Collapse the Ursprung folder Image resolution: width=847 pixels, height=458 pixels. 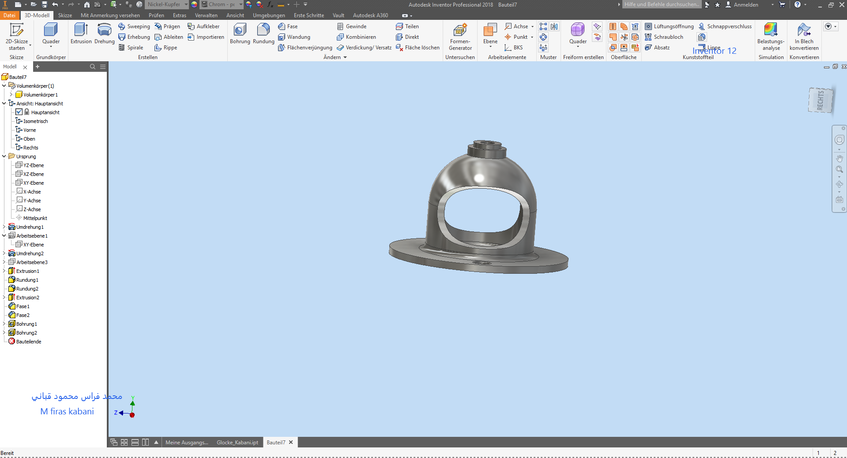(4, 156)
